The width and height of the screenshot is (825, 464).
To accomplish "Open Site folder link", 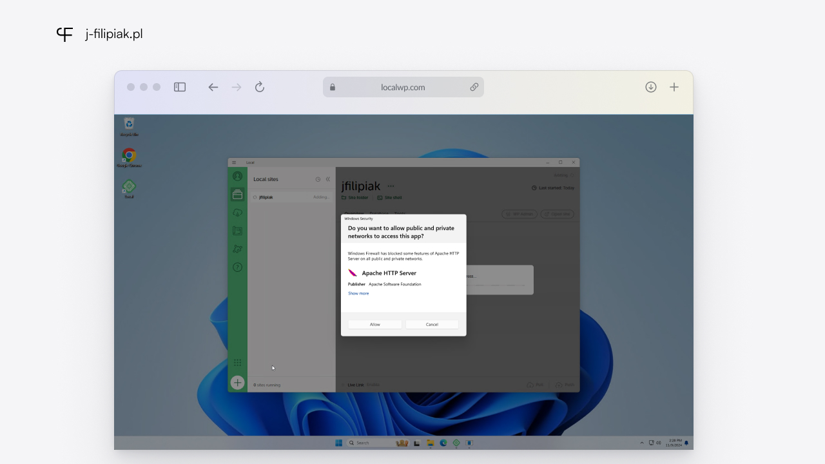I will pyautogui.click(x=354, y=198).
